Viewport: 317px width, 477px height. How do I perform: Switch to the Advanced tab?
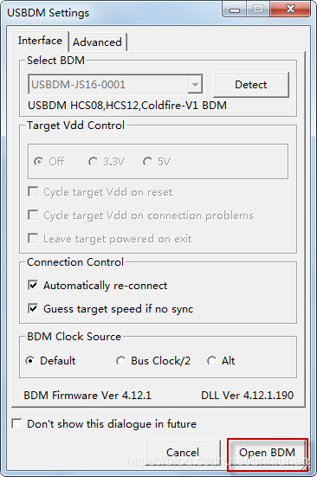click(x=97, y=42)
